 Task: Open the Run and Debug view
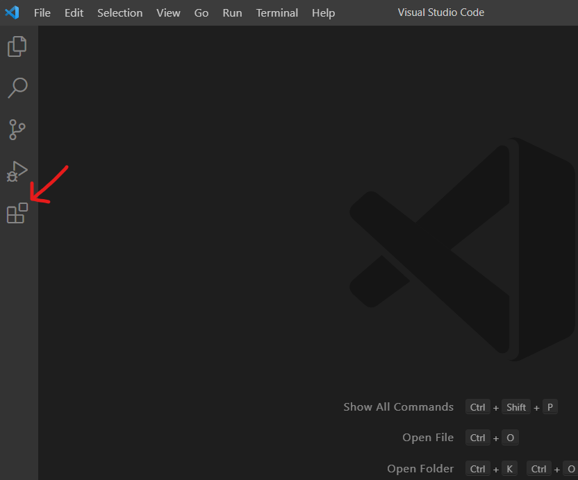pos(17,171)
